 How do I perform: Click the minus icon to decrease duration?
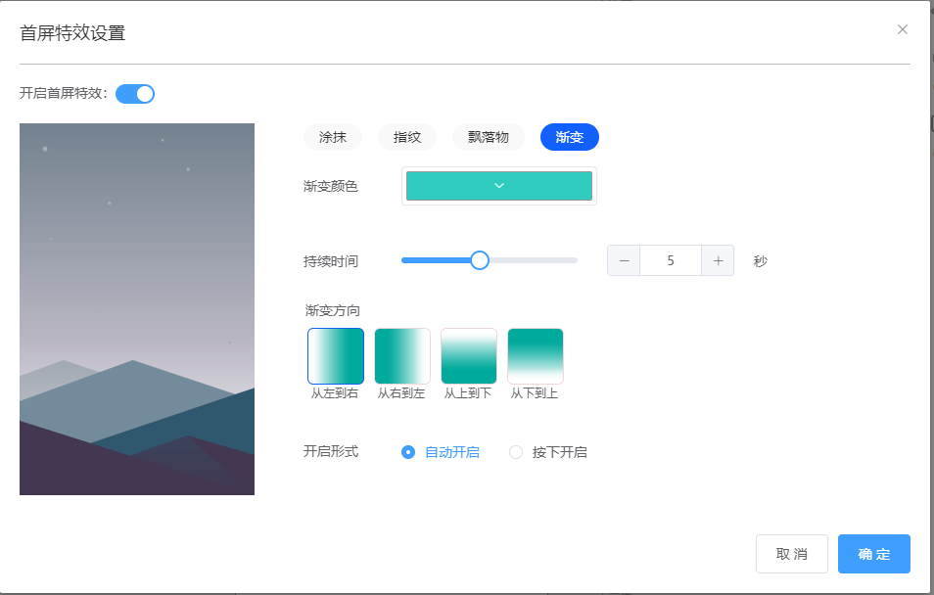pos(624,260)
